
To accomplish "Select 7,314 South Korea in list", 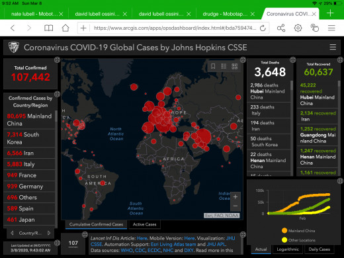I will 29,138.
